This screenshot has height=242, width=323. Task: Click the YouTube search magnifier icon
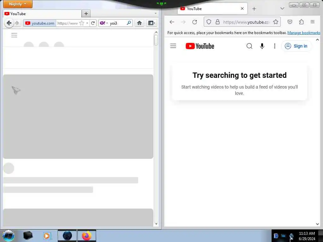250,46
